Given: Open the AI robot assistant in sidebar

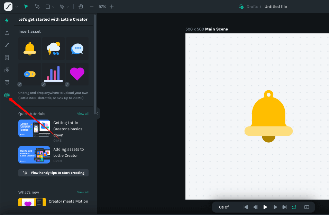Looking at the screenshot, I should coord(7,95).
